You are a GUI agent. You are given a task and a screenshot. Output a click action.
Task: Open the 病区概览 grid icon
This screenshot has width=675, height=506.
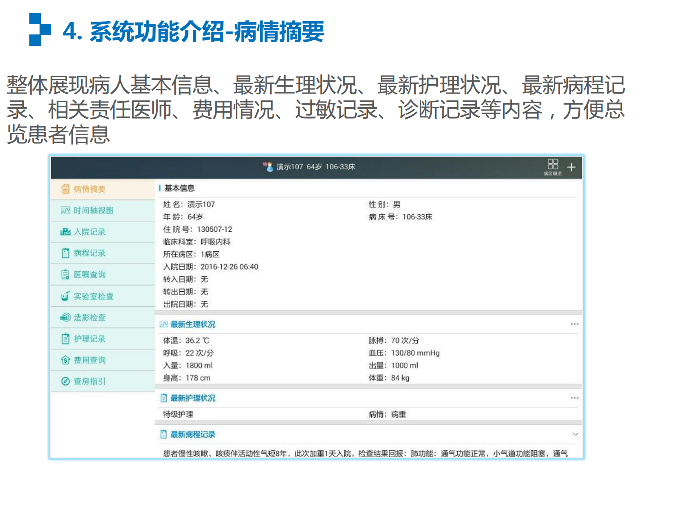coord(553,165)
